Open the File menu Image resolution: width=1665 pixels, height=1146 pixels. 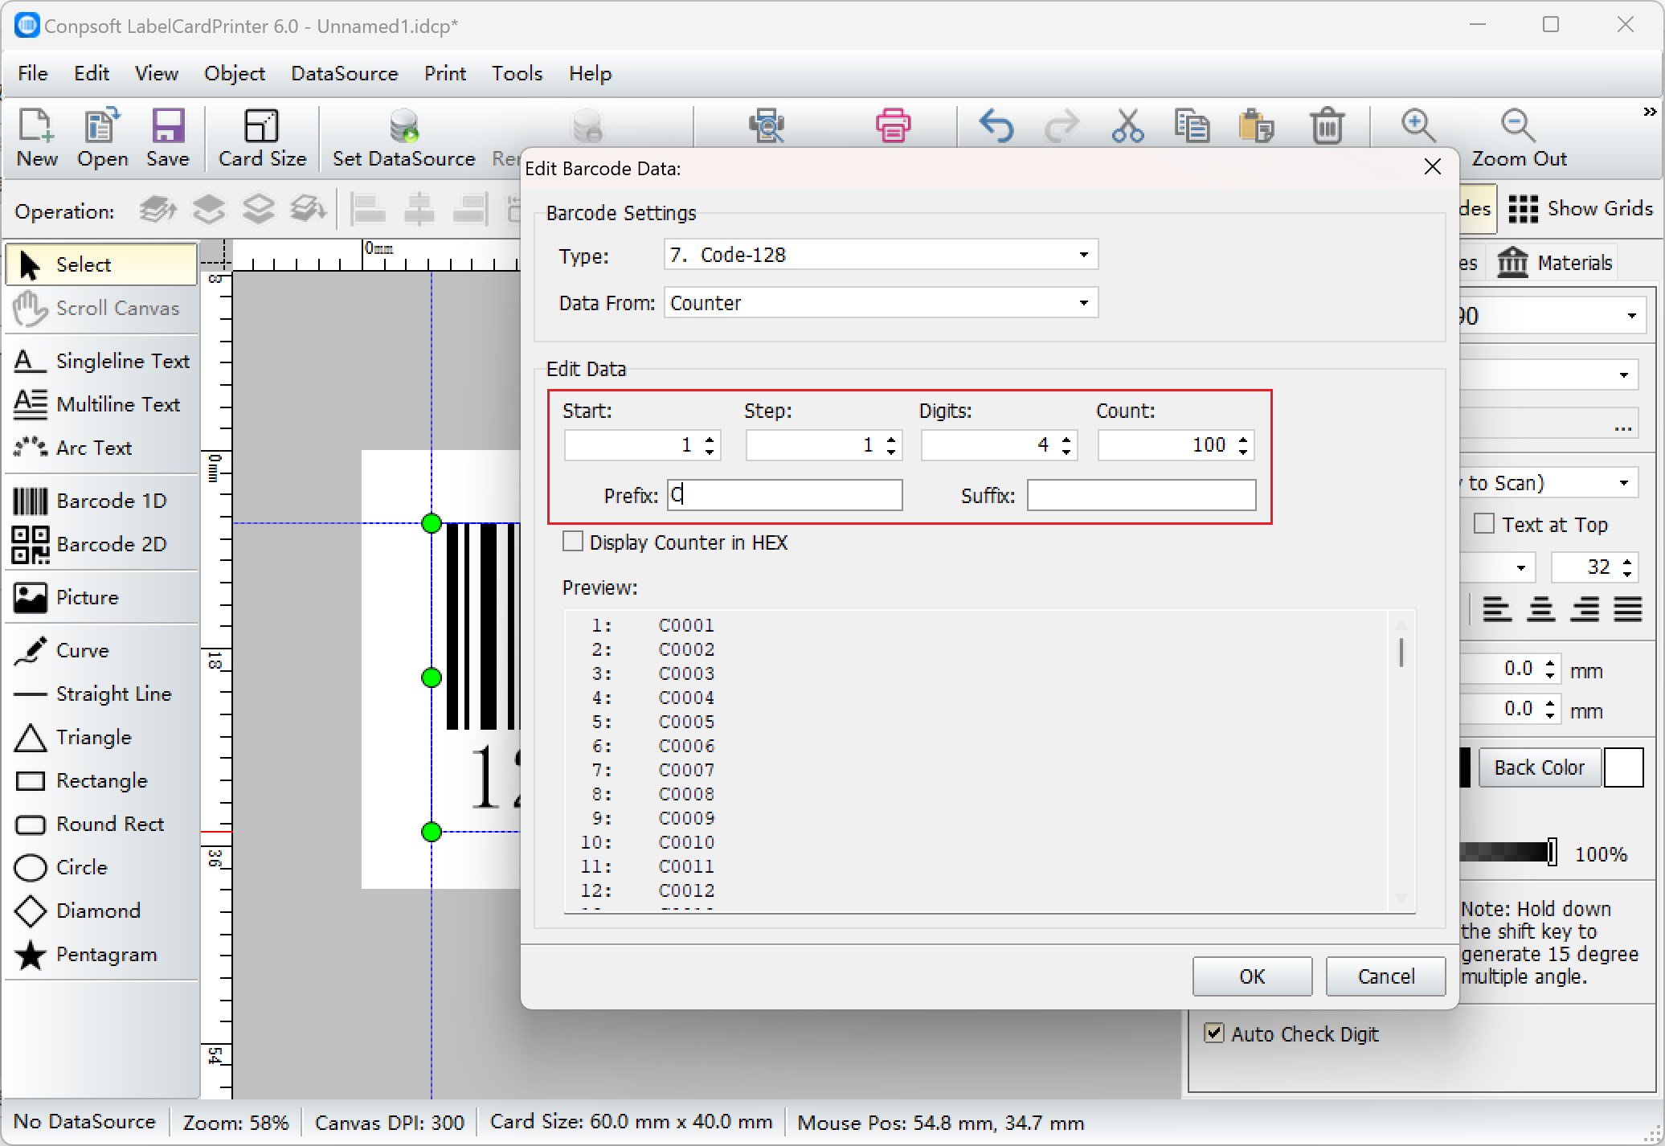(x=33, y=73)
